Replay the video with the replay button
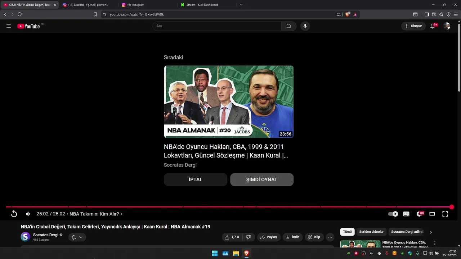The width and height of the screenshot is (461, 259). [14, 214]
